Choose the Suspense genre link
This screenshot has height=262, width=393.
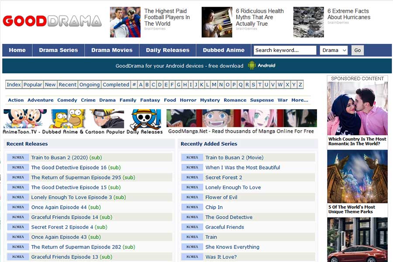pyautogui.click(x=262, y=100)
